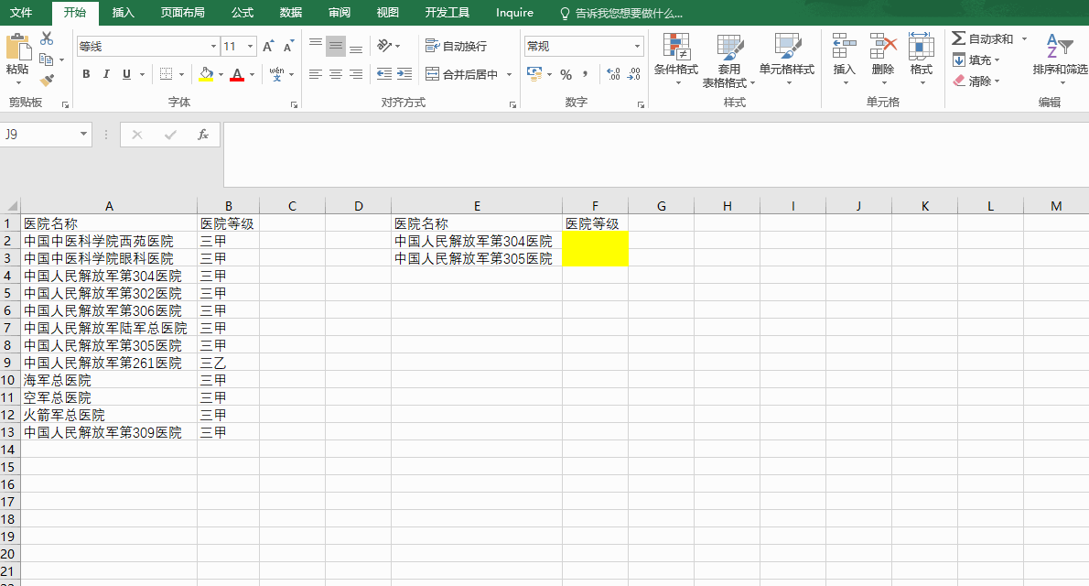1089x586 pixels.
Task: Switch to the 插入 (Insert) tab
Action: click(x=123, y=13)
